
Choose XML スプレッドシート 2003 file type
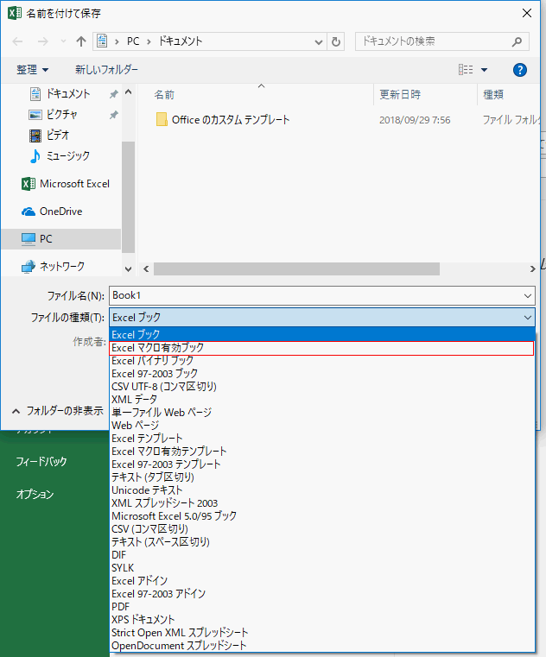tap(322, 503)
